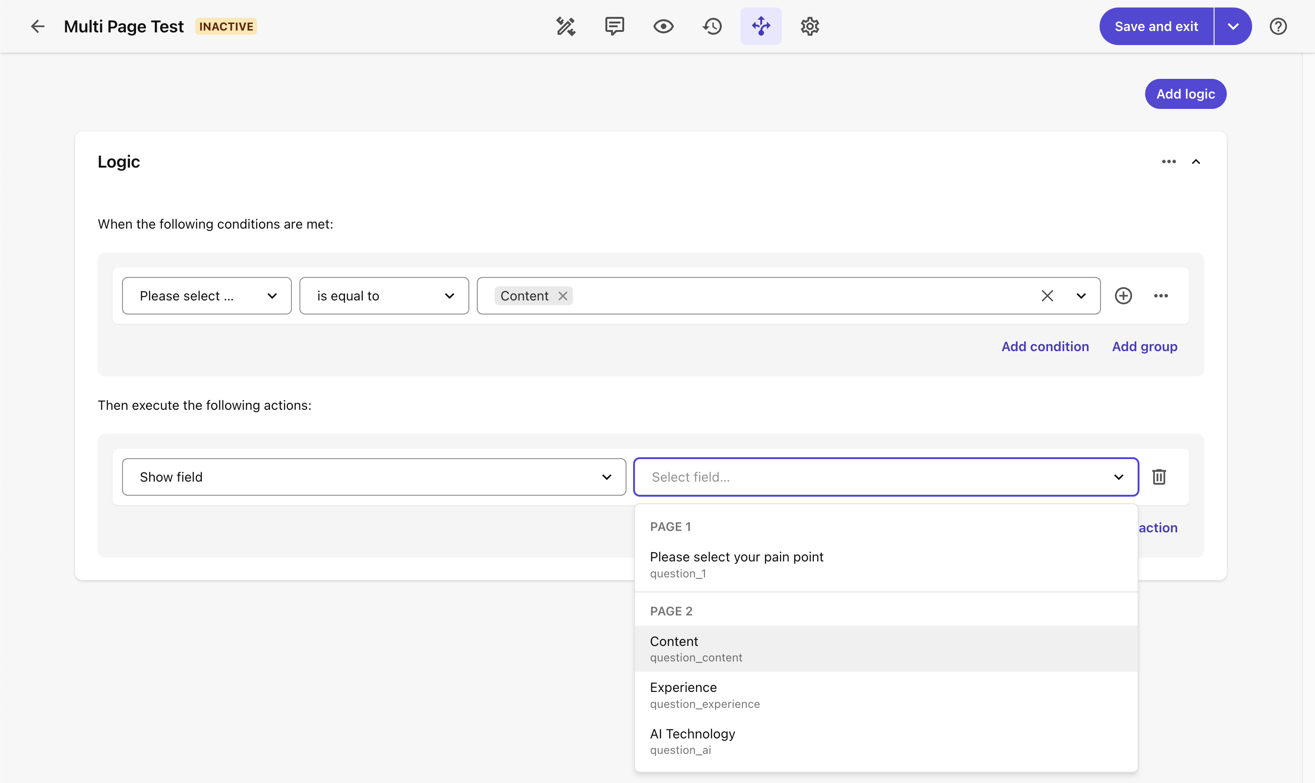Click the preview/eye icon in toolbar

coord(663,25)
